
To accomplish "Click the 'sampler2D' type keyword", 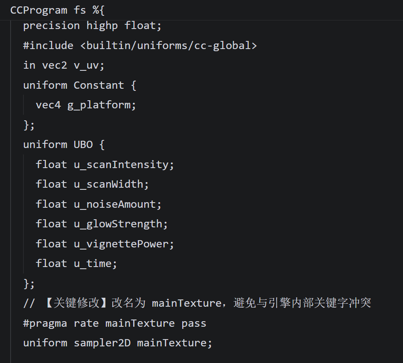I will [102, 343].
